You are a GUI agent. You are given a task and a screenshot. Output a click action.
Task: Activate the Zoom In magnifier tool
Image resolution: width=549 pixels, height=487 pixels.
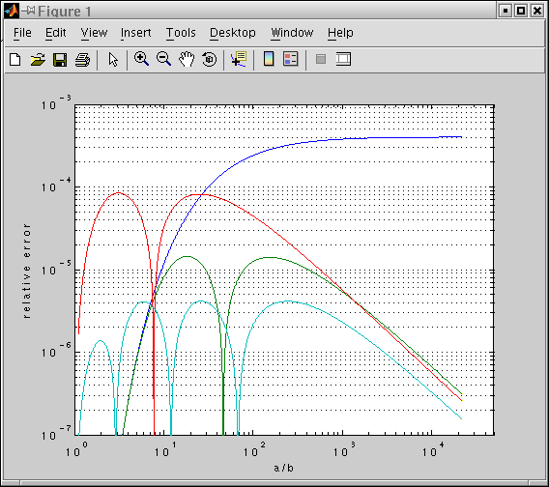tap(141, 59)
